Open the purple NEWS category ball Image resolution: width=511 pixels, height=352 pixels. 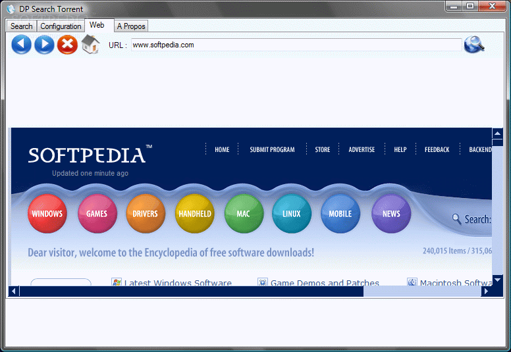coord(391,214)
